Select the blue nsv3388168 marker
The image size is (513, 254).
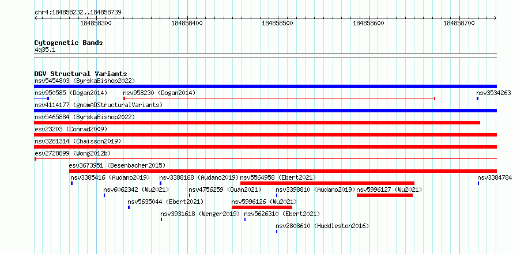[160, 183]
